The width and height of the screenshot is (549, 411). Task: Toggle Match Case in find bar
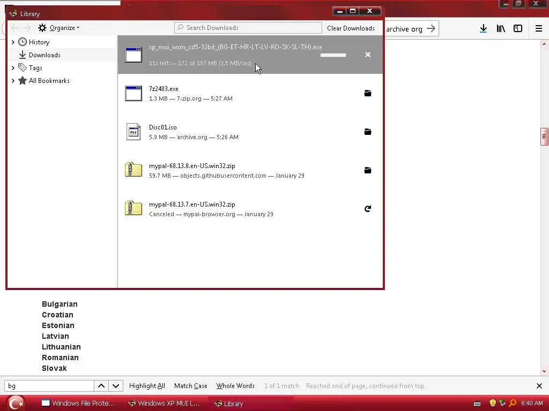pos(191,386)
